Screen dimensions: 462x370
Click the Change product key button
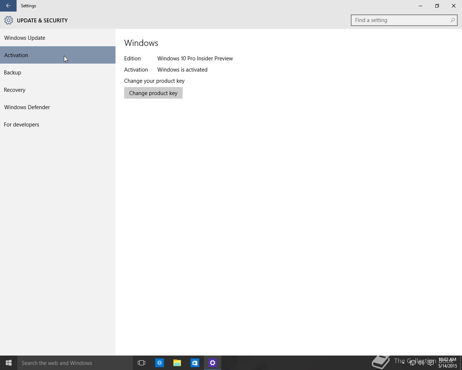point(153,93)
